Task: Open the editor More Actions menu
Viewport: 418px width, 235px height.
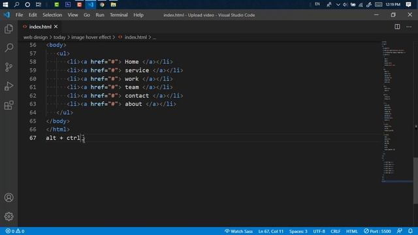Action: (409, 27)
